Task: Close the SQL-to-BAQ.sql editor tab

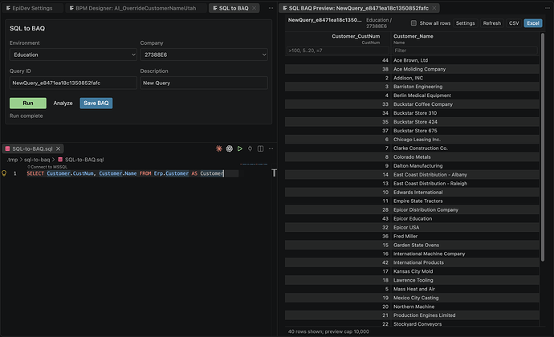Action: pyautogui.click(x=59, y=148)
